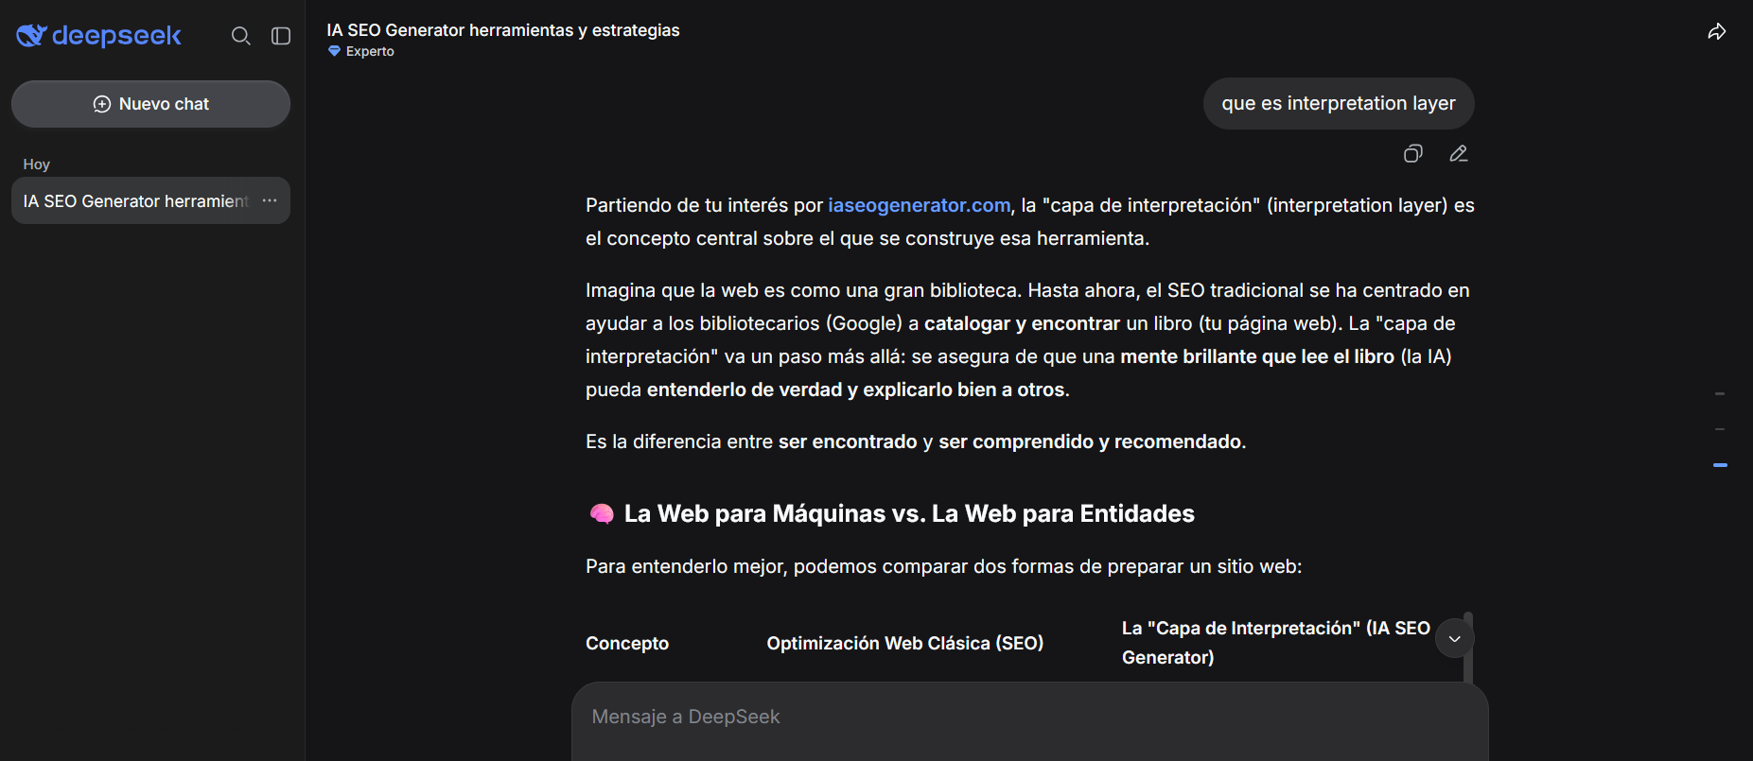Edit the user message with pencil icon
Viewport: 1753px width, 761px height.
pyautogui.click(x=1459, y=153)
